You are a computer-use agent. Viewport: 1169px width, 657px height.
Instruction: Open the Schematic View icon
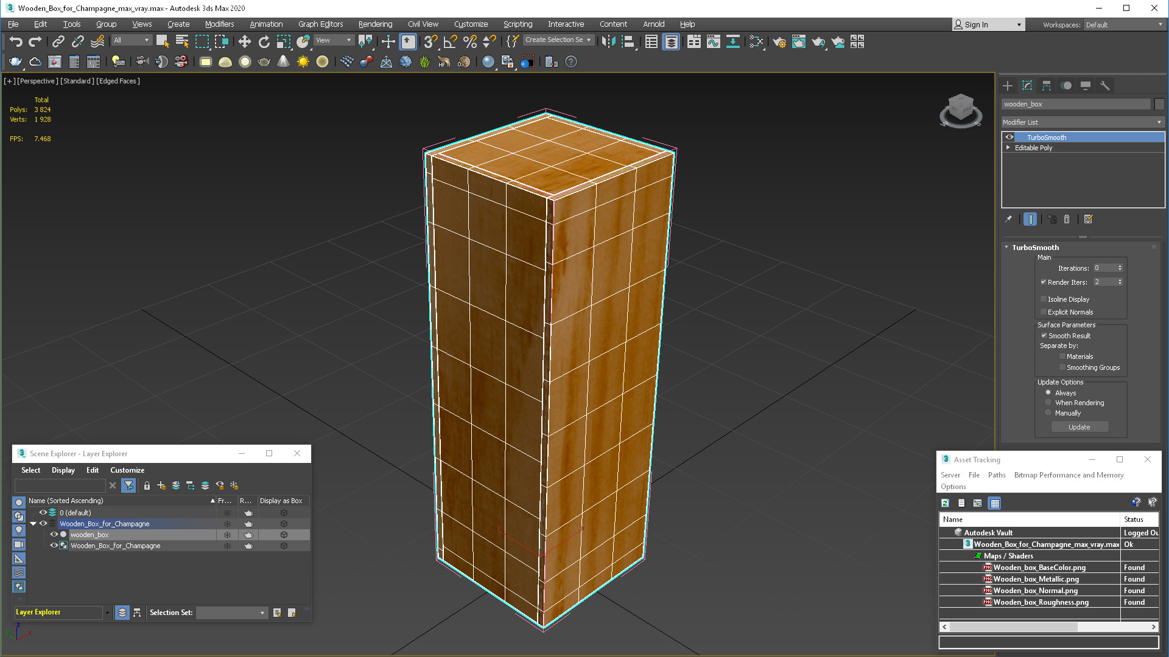(x=733, y=41)
